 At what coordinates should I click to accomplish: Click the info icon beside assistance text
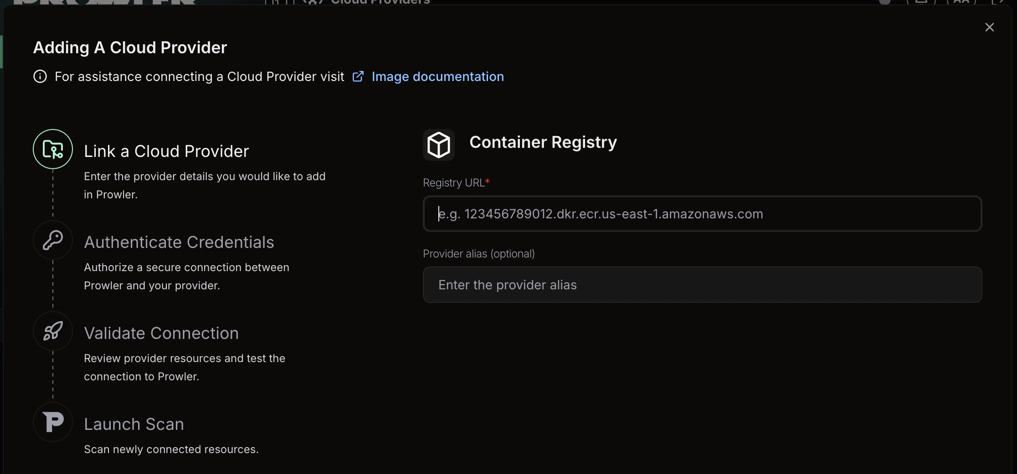40,76
